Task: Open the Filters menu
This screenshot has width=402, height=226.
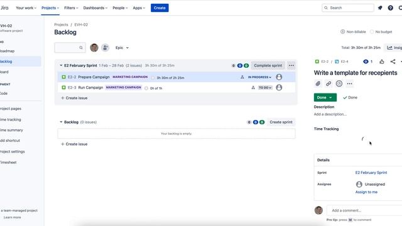Action: click(71, 8)
